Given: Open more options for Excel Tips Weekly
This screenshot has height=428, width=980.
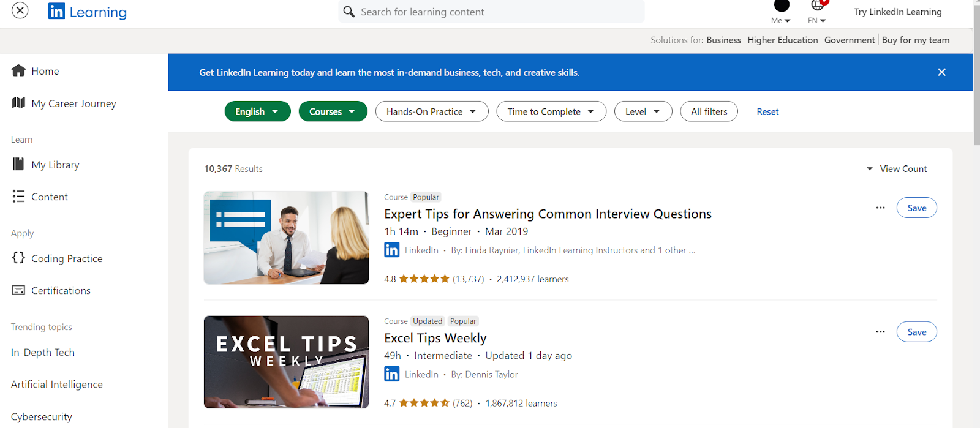Looking at the screenshot, I should [880, 332].
